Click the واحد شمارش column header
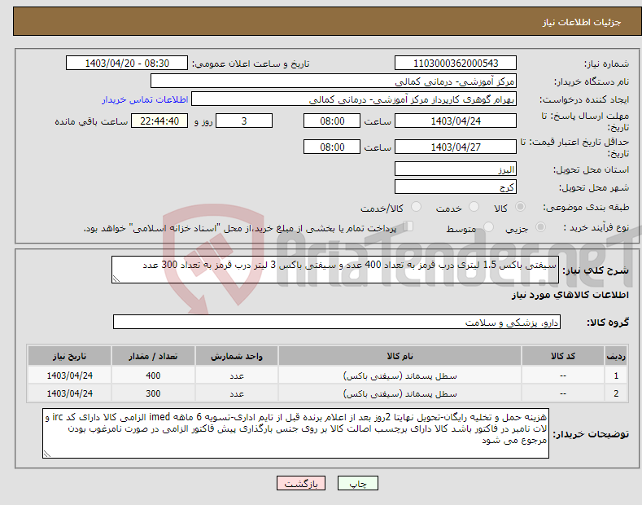 pyautogui.click(x=236, y=356)
